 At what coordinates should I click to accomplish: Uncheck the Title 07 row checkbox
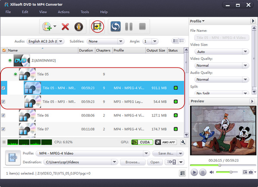click(3, 129)
